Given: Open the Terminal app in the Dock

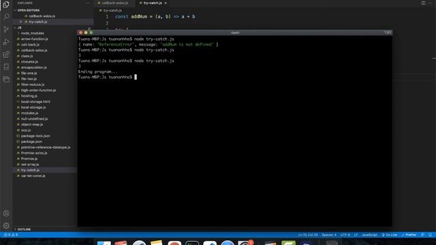Looking at the screenshot, I should point(192,243).
